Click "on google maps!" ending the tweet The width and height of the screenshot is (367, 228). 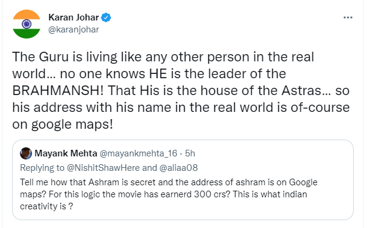pyautogui.click(x=63, y=125)
